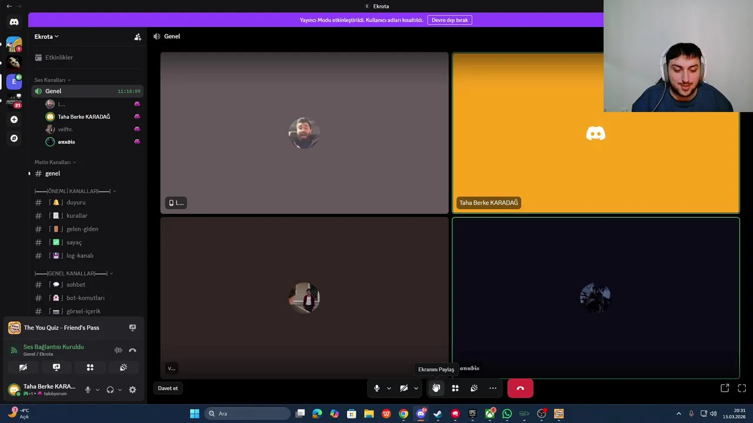
Task: Pop out the call window
Action: point(725,388)
